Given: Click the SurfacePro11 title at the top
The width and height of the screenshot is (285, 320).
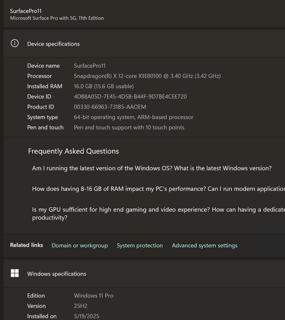Looking at the screenshot, I should pyautogui.click(x=26, y=11).
